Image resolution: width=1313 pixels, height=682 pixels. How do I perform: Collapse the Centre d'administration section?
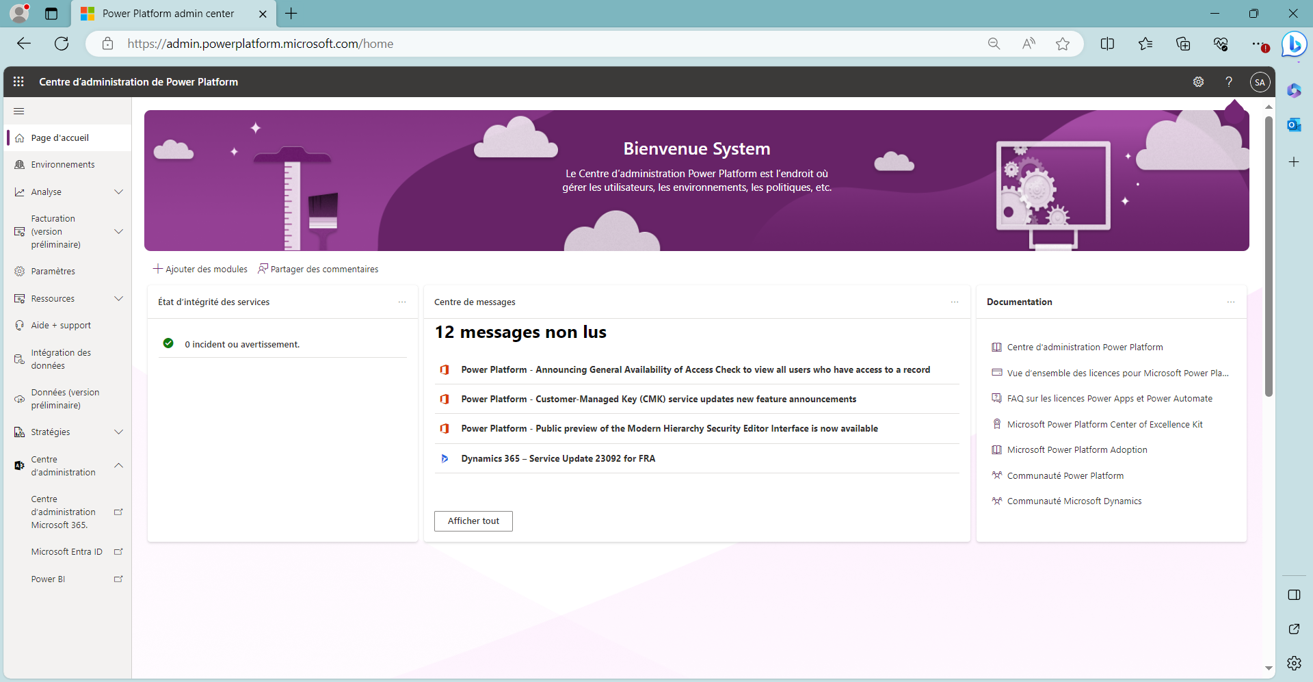click(68, 466)
